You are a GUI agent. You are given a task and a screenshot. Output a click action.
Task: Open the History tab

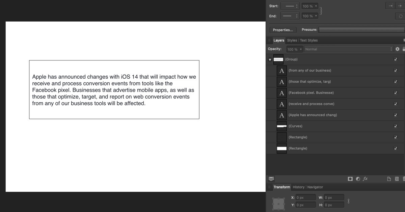(x=299, y=187)
